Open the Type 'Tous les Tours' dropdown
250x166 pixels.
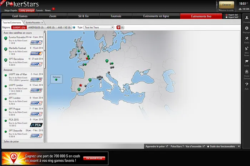99,27
